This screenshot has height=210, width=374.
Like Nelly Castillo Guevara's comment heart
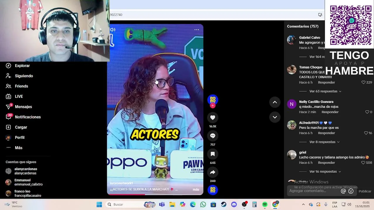[x=367, y=112]
